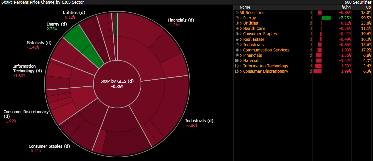Click the -0.86% Industrials table value

345,44
